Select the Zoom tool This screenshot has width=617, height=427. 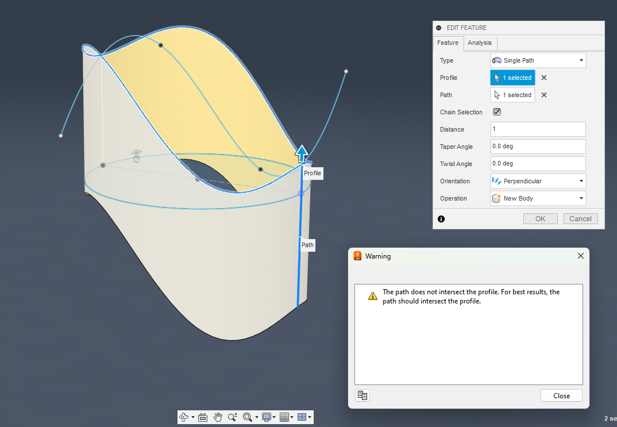233,417
